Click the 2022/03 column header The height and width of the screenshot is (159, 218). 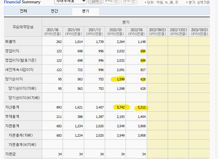click(x=115, y=31)
